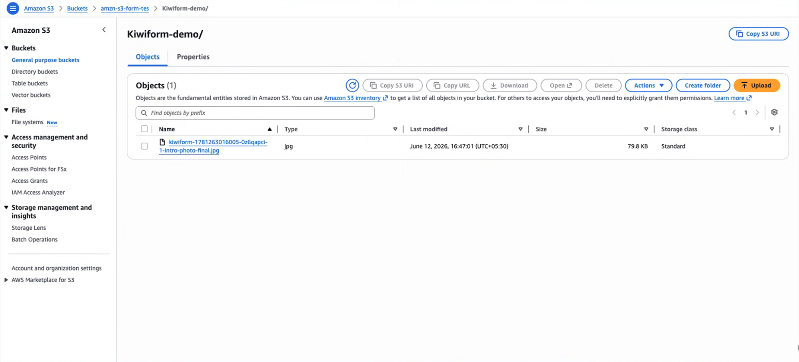
Task: Open Vector buckets
Action: tap(31, 95)
